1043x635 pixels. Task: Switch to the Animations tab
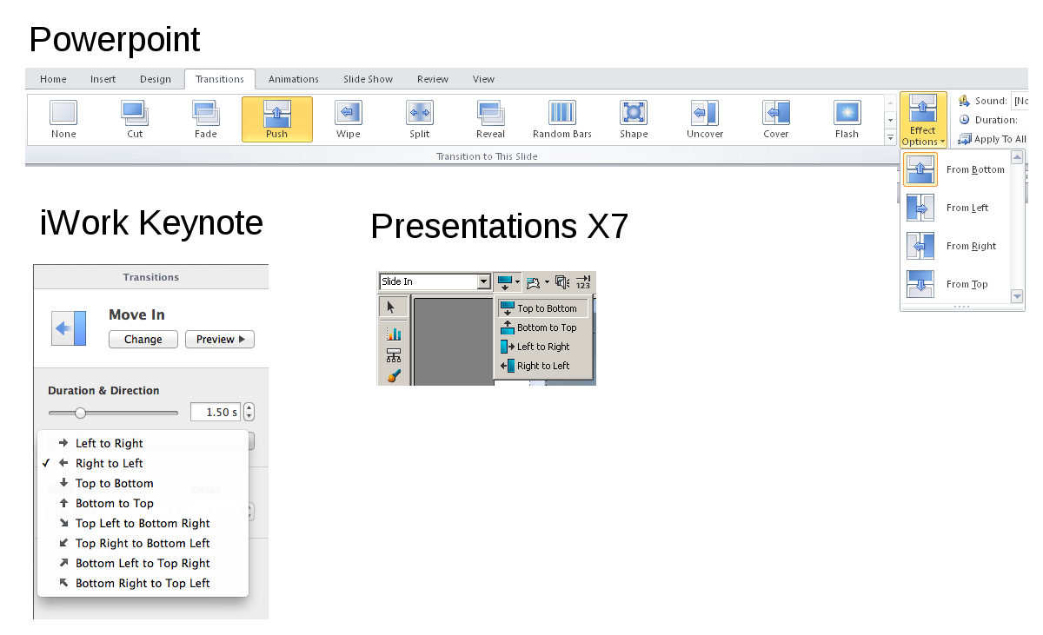point(293,79)
